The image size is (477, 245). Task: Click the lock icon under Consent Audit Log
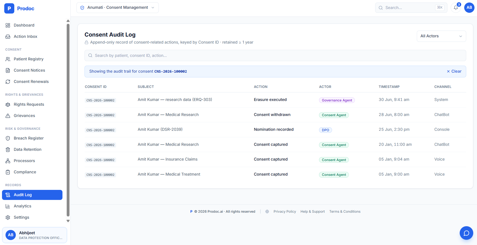click(x=87, y=42)
